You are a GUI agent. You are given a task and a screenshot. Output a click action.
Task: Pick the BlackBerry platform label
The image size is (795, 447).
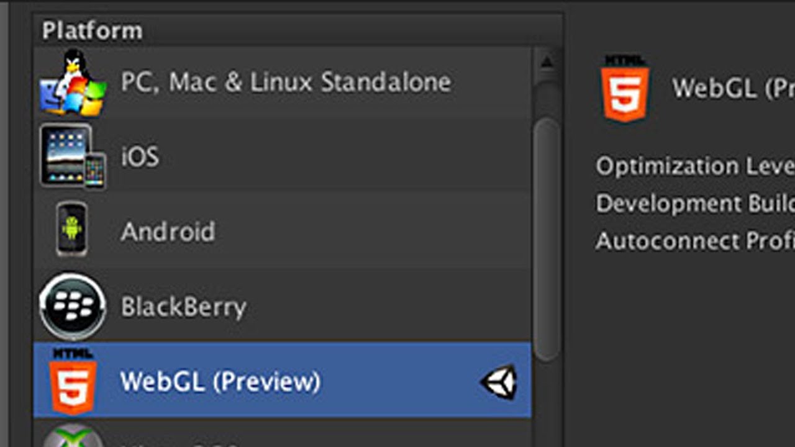click(183, 307)
